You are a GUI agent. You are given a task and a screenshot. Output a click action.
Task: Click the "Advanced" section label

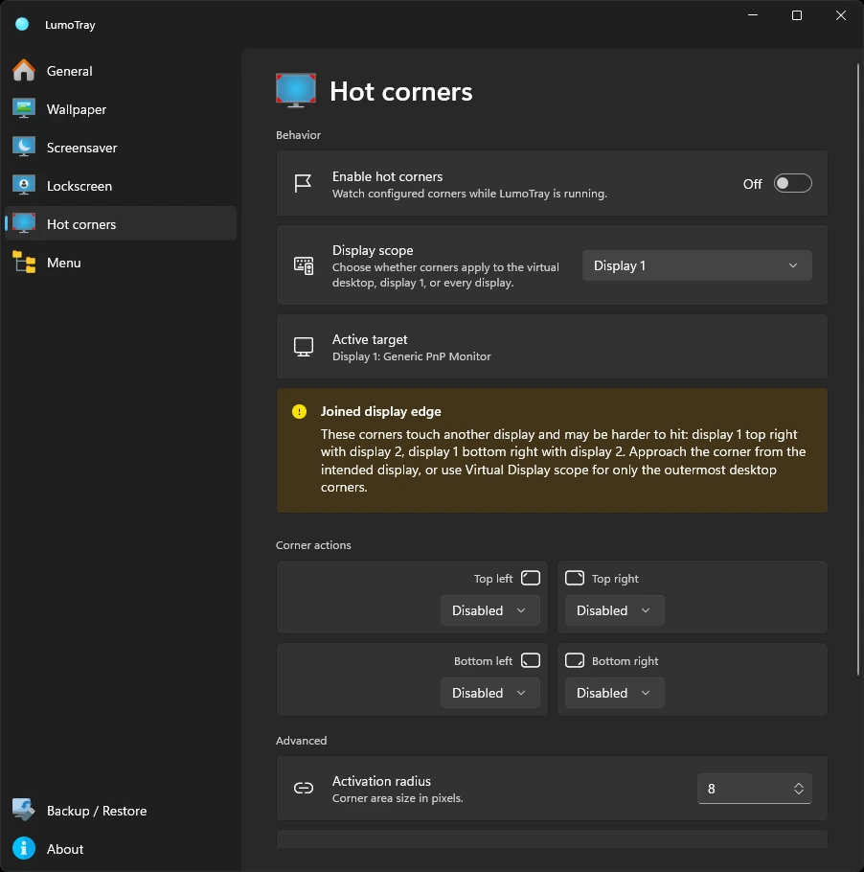click(302, 741)
